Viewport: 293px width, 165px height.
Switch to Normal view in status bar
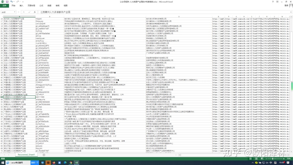(x=250, y=159)
